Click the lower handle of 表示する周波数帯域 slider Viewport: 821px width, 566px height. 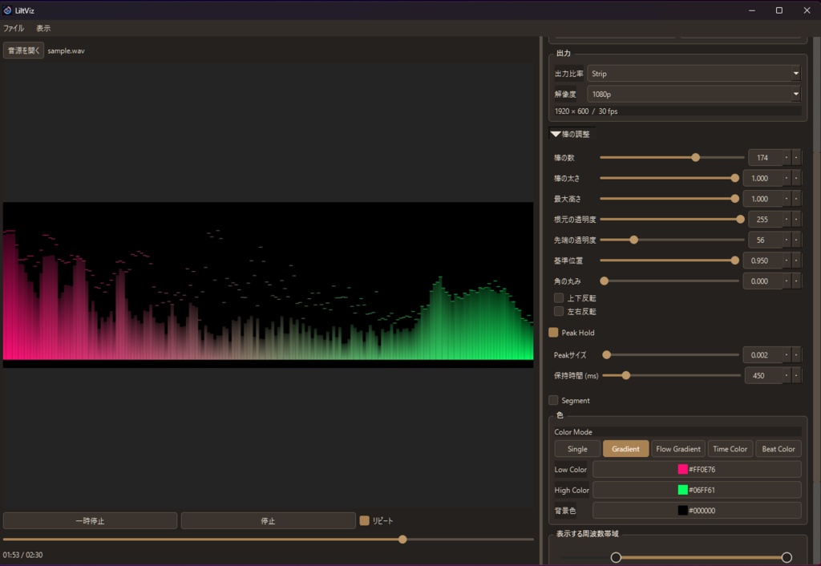coord(616,558)
